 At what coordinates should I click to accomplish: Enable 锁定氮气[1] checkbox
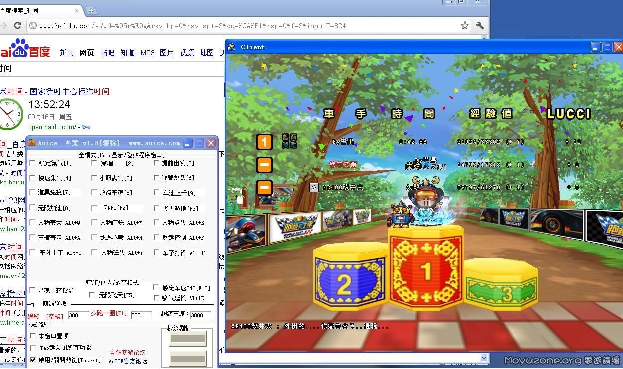pos(33,163)
